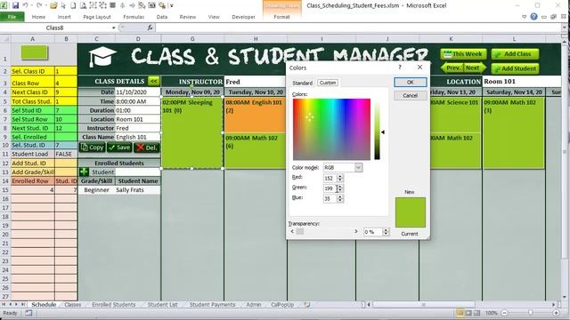
Task: Open the Home ribbon tab
Action: tap(38, 17)
